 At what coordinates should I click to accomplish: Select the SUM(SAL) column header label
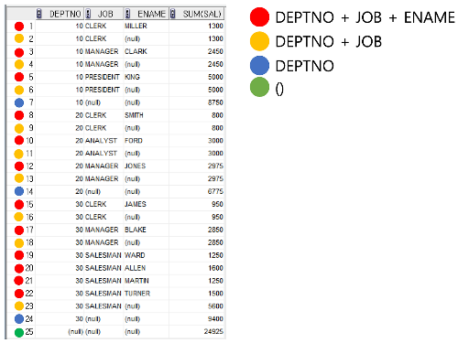point(202,14)
